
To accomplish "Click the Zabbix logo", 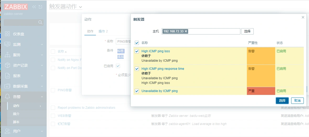I will [16, 7].
